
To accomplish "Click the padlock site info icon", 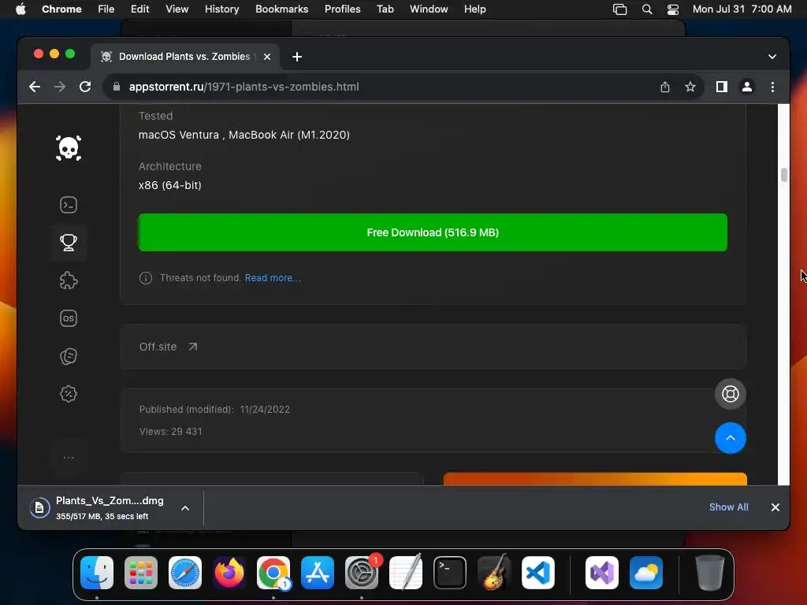I will click(117, 87).
